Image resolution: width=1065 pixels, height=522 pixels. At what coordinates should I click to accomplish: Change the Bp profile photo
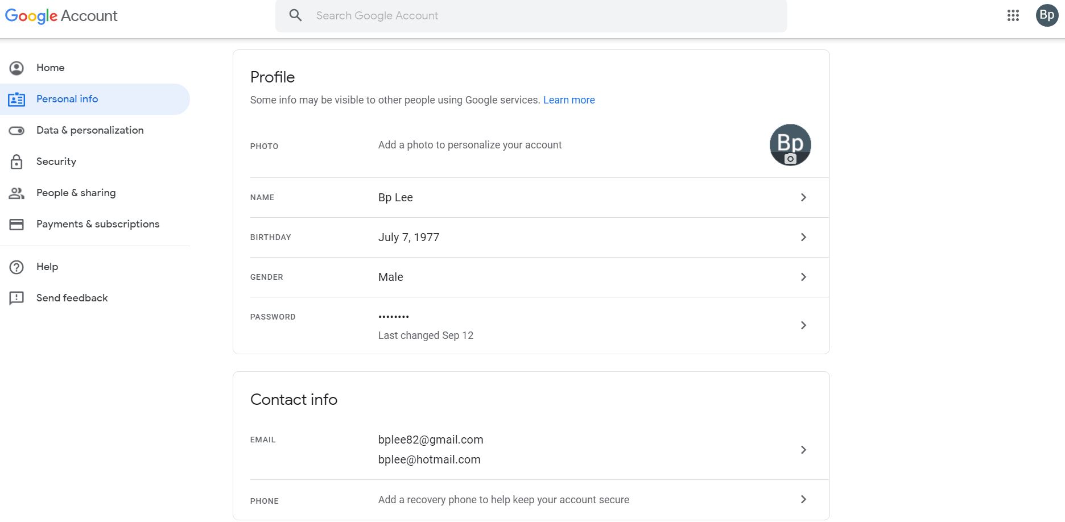point(790,145)
